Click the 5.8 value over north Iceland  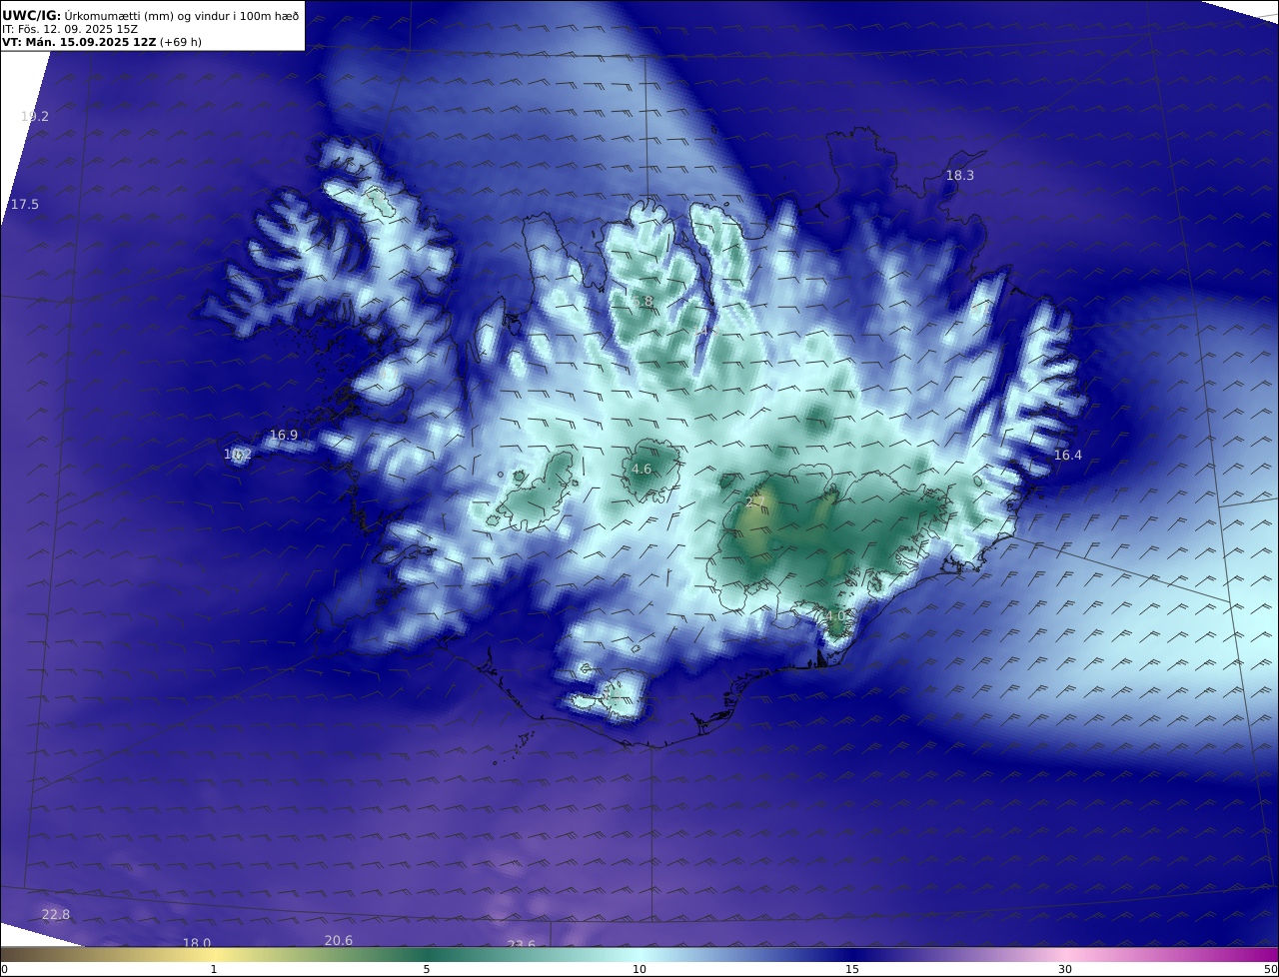(642, 302)
